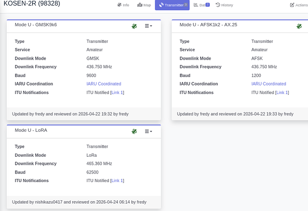
Task: Click the Data tab chart icon
Action: (x=196, y=5)
